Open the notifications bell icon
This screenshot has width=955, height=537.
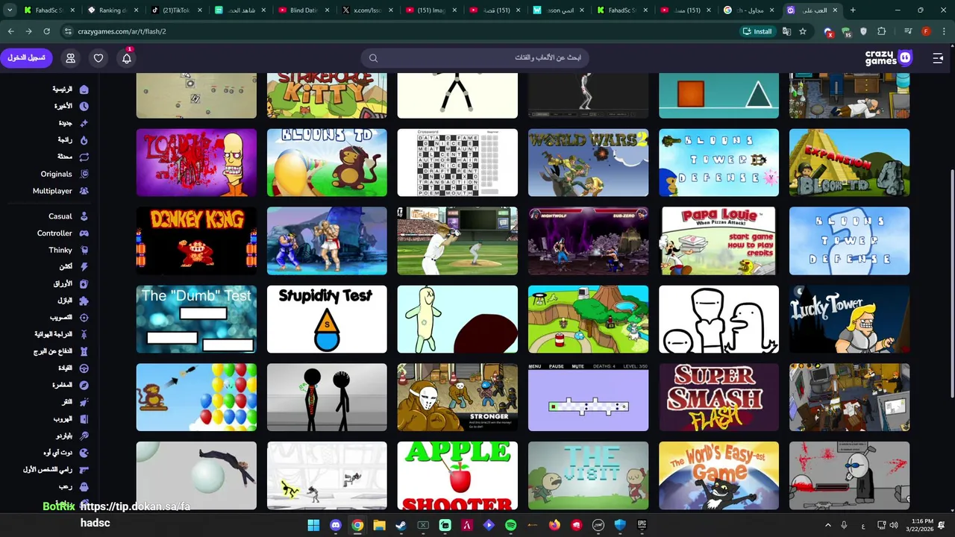coord(127,58)
